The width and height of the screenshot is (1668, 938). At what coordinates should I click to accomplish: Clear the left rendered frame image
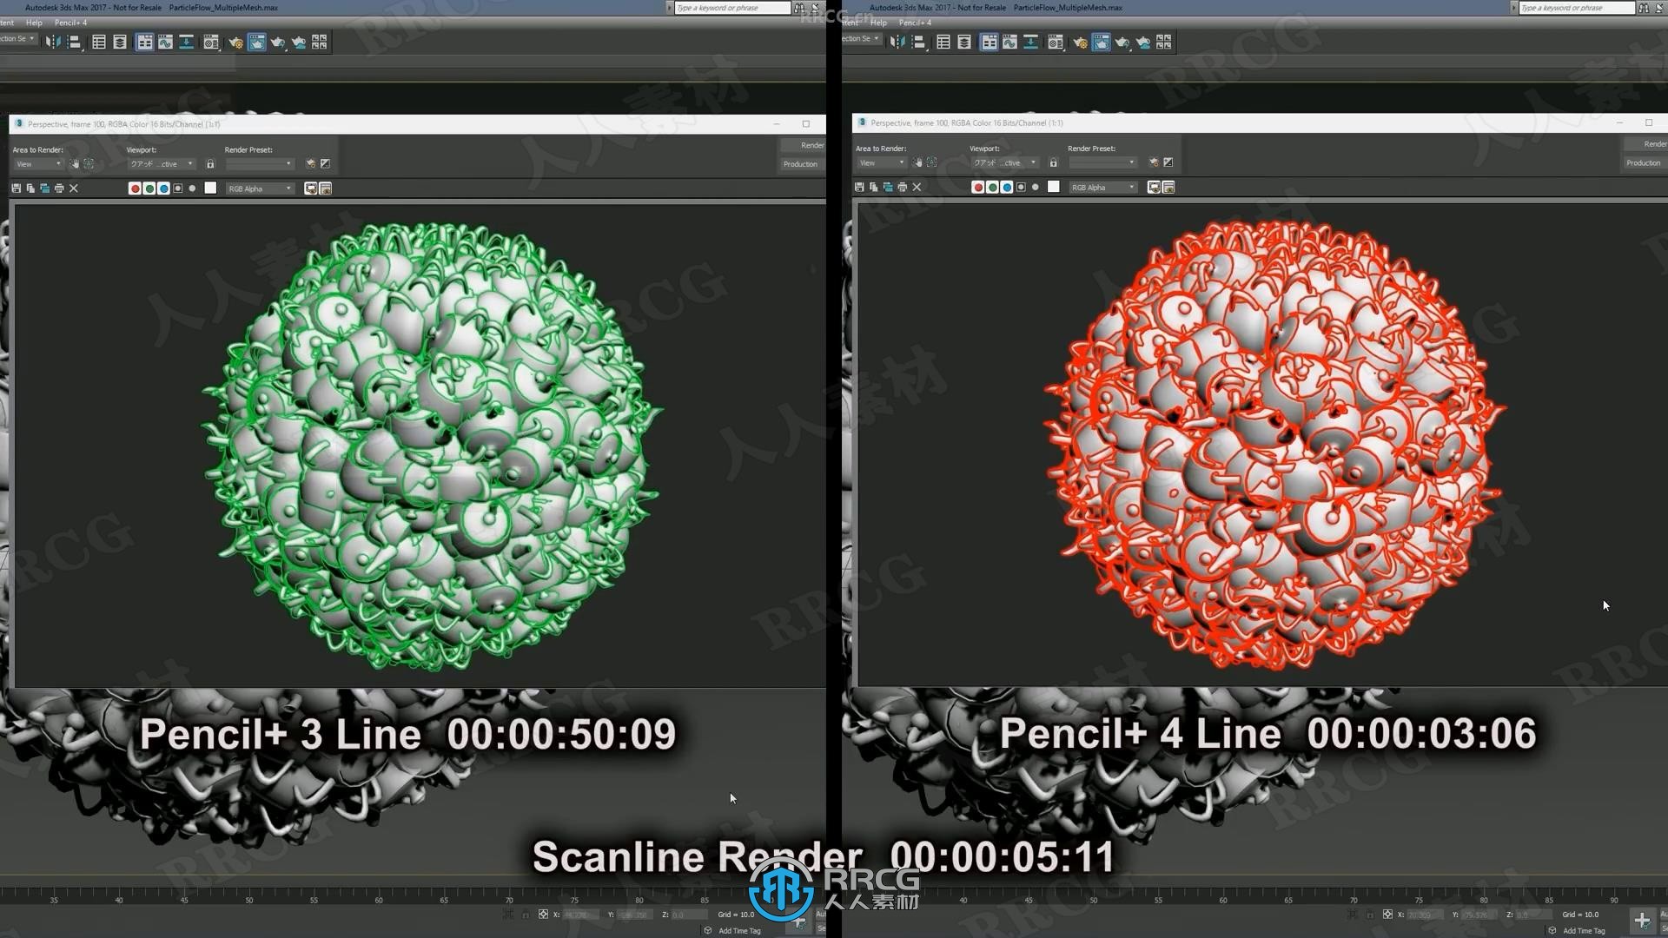pos(74,188)
